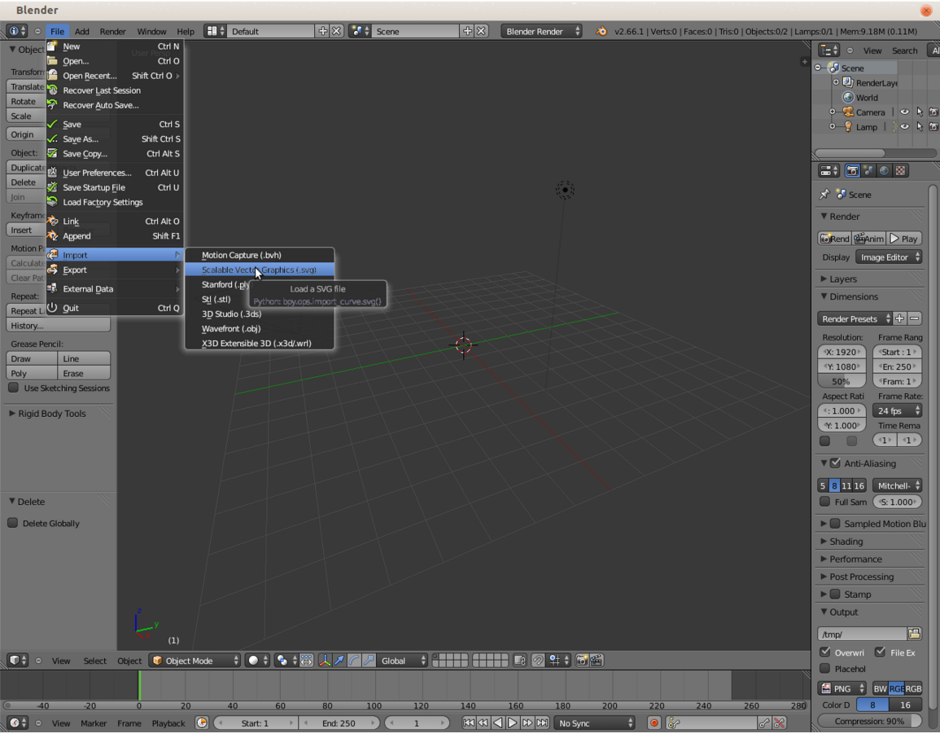Click the History... button
The width and height of the screenshot is (940, 733).
(58, 326)
